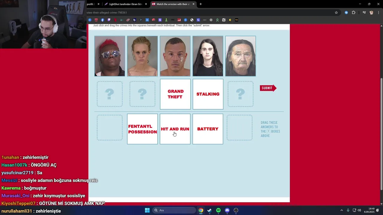This screenshot has height=215, width=383.
Task: Close the LightShot tab
Action: pyautogui.click(x=146, y=4)
